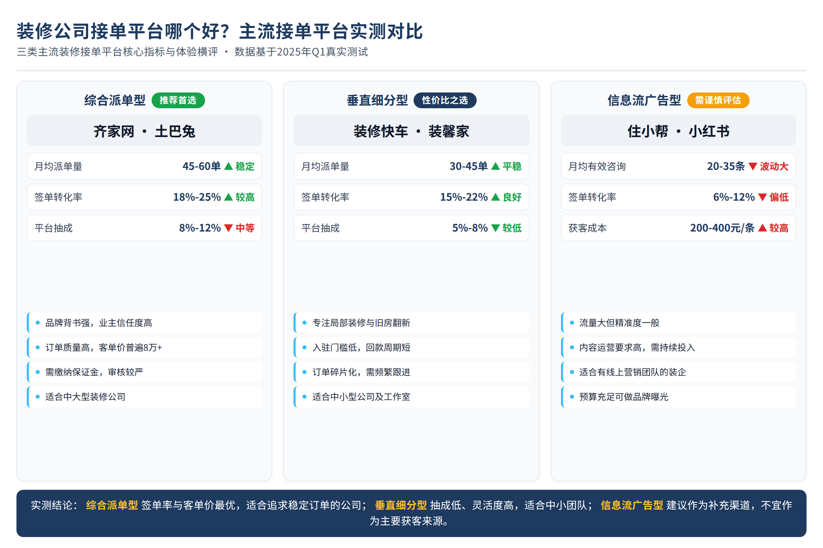823x548 pixels.
Task: Click the green up arrow beside 良好
Action: [495, 197]
